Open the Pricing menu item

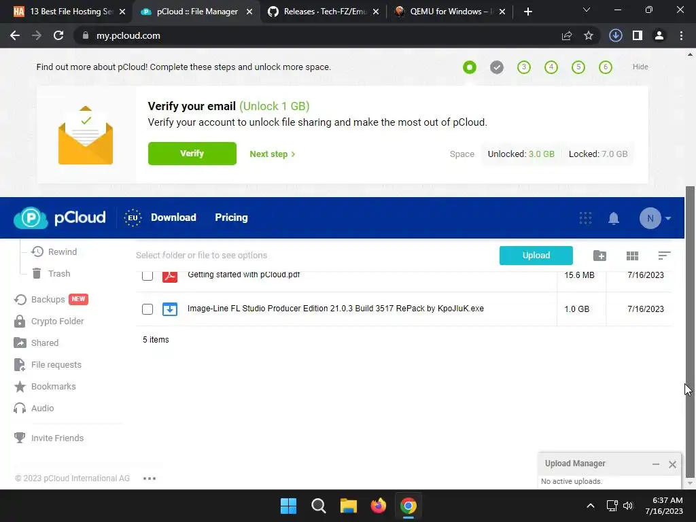click(231, 217)
